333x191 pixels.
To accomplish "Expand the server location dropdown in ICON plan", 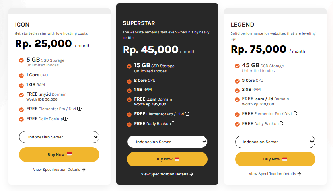I will (x=59, y=137).
